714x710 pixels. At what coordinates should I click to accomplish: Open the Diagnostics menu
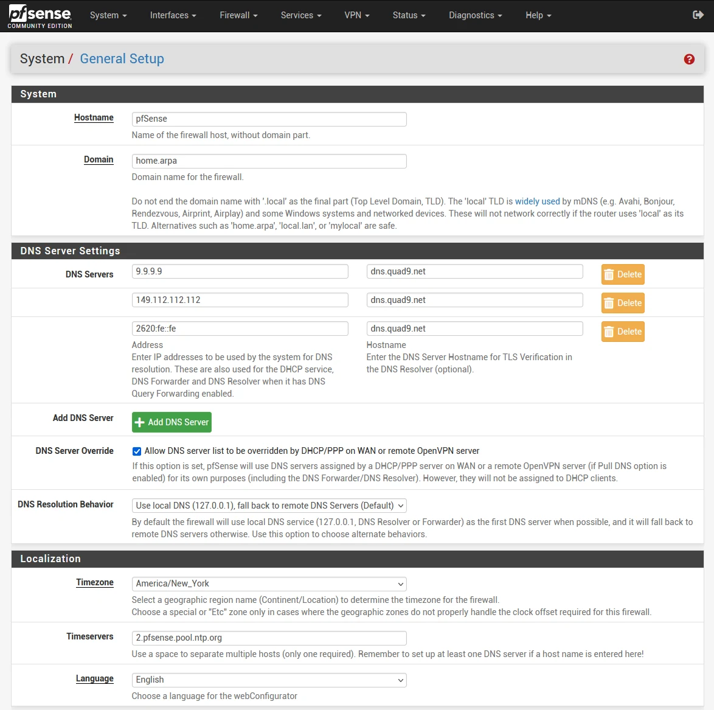(475, 15)
